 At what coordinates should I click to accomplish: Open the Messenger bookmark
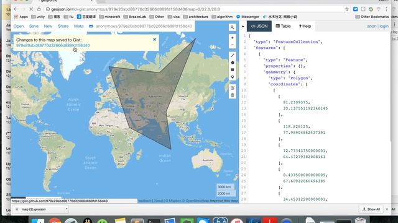pos(248,17)
